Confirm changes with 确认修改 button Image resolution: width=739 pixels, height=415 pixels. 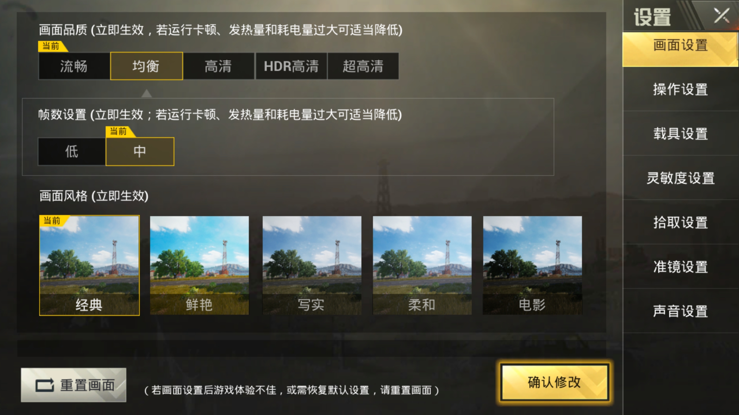pyautogui.click(x=555, y=382)
